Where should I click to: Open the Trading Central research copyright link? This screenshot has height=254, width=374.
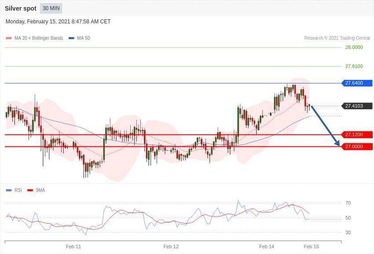[337, 38]
